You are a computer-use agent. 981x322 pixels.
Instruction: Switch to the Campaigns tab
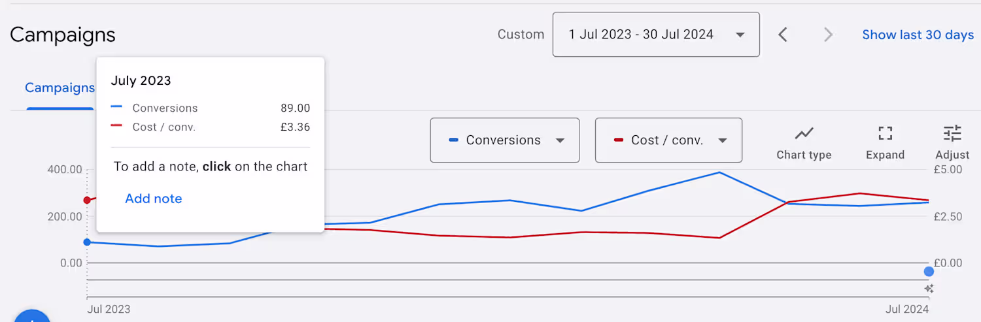(x=60, y=88)
